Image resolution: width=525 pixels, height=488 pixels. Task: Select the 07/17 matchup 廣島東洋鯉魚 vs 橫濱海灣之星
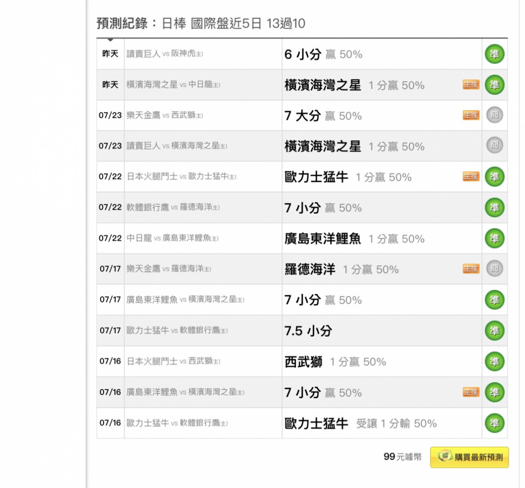(x=185, y=299)
